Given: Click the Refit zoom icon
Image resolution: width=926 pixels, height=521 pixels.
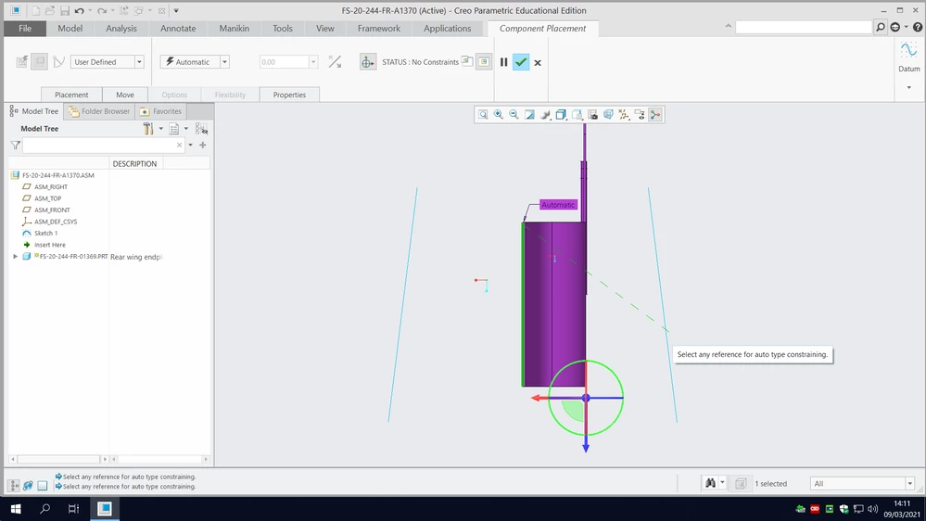Looking at the screenshot, I should coord(483,115).
